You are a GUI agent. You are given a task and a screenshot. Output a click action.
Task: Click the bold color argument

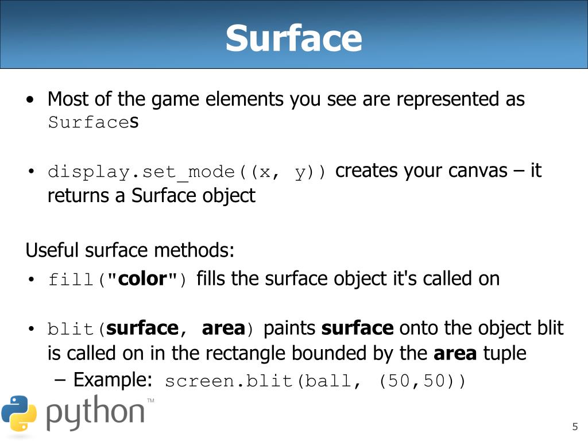click(x=142, y=279)
